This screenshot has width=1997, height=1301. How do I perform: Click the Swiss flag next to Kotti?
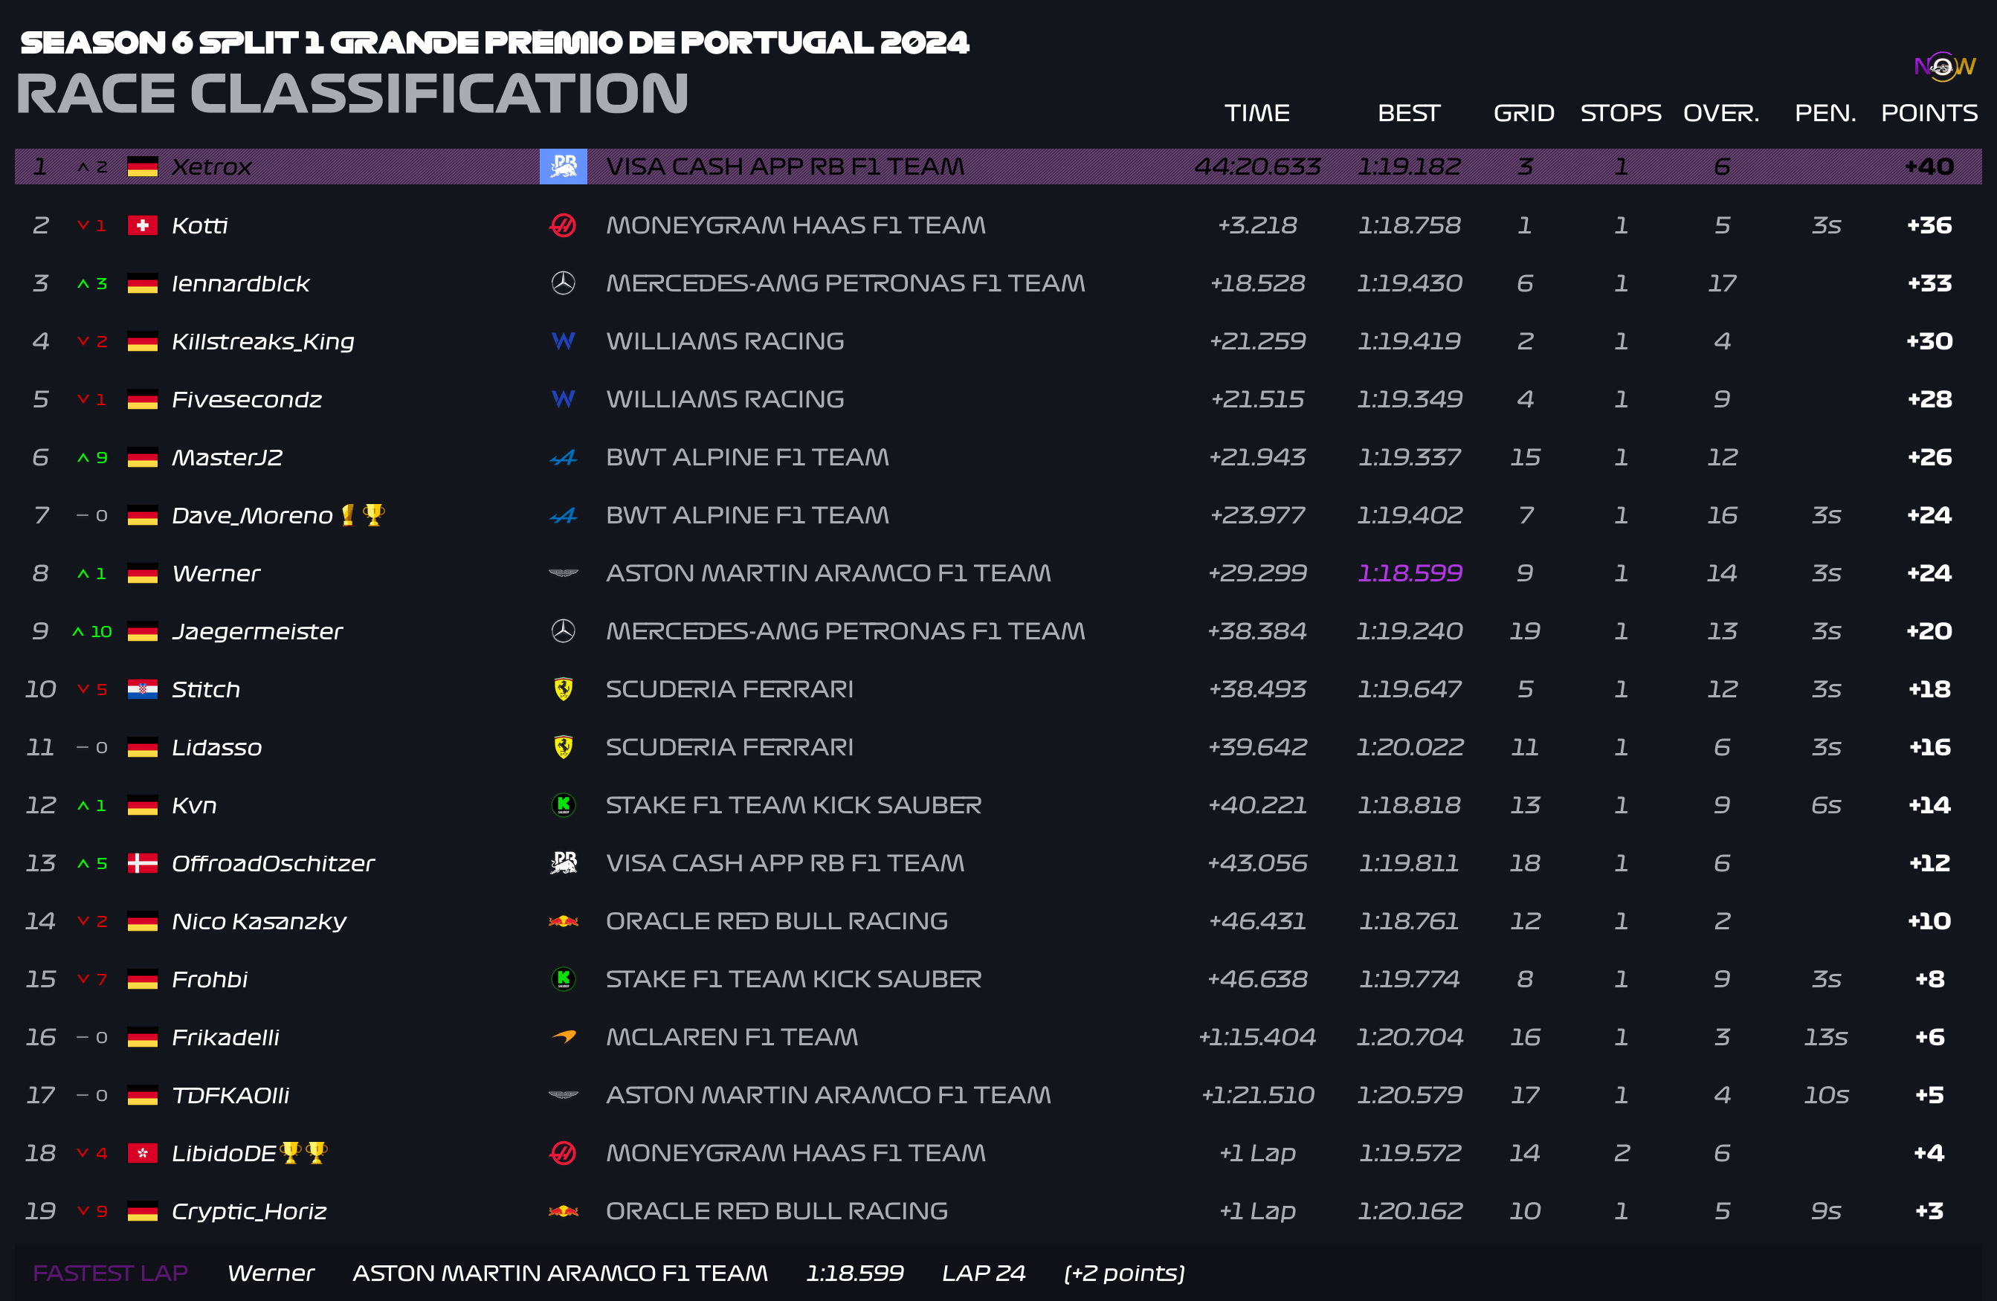coord(143,225)
